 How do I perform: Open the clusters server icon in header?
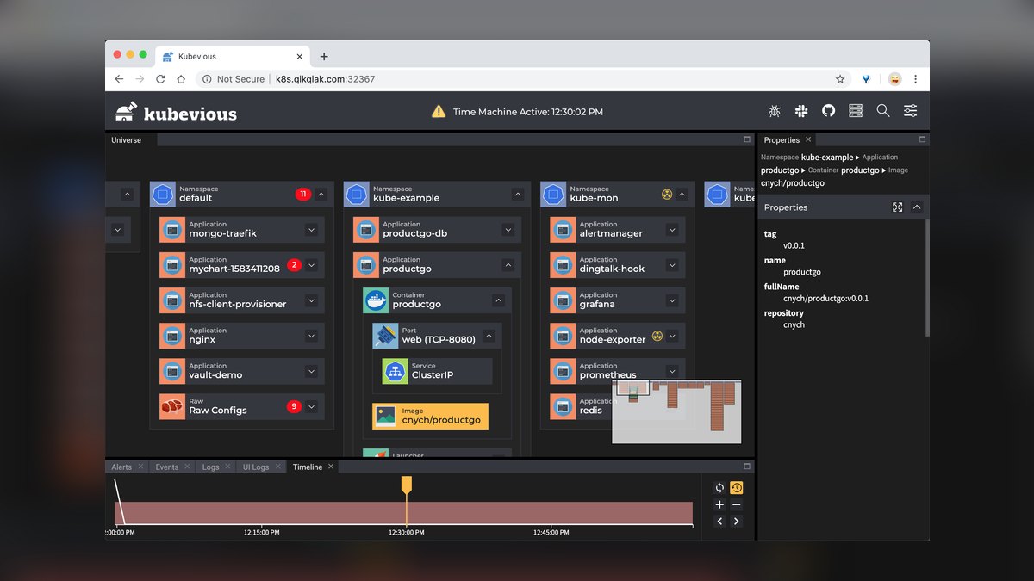[x=856, y=111]
